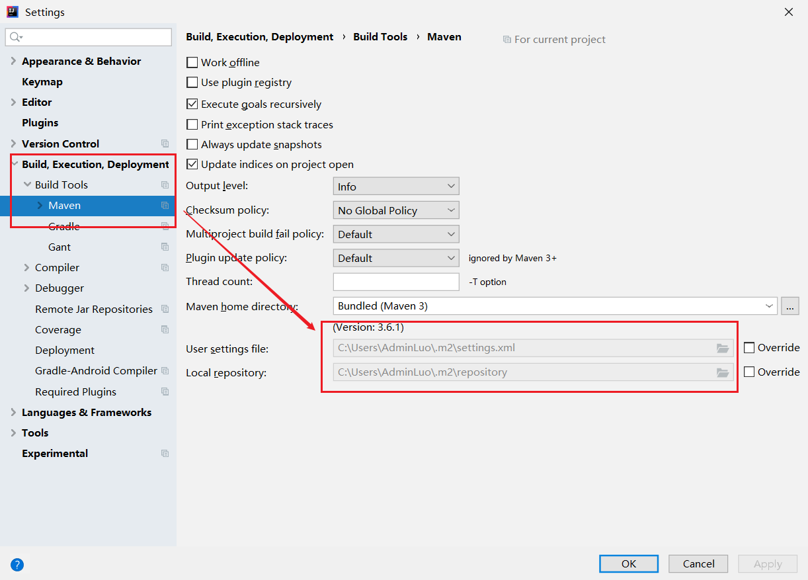The height and width of the screenshot is (580, 808).
Task: Click the IntelliJ icon in the title bar
Action: click(12, 12)
